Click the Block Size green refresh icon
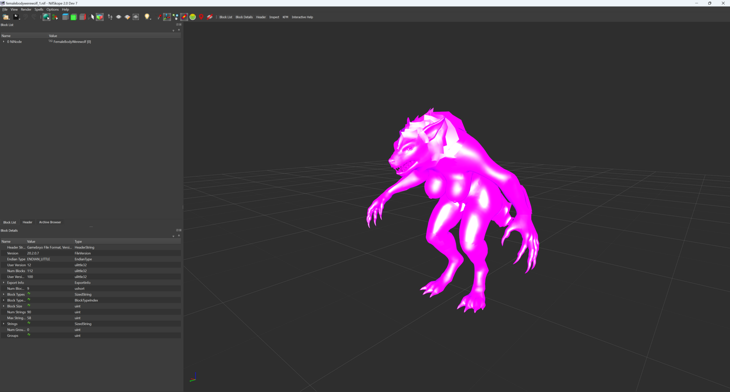Screen dimensions: 730x392 (x=29, y=305)
